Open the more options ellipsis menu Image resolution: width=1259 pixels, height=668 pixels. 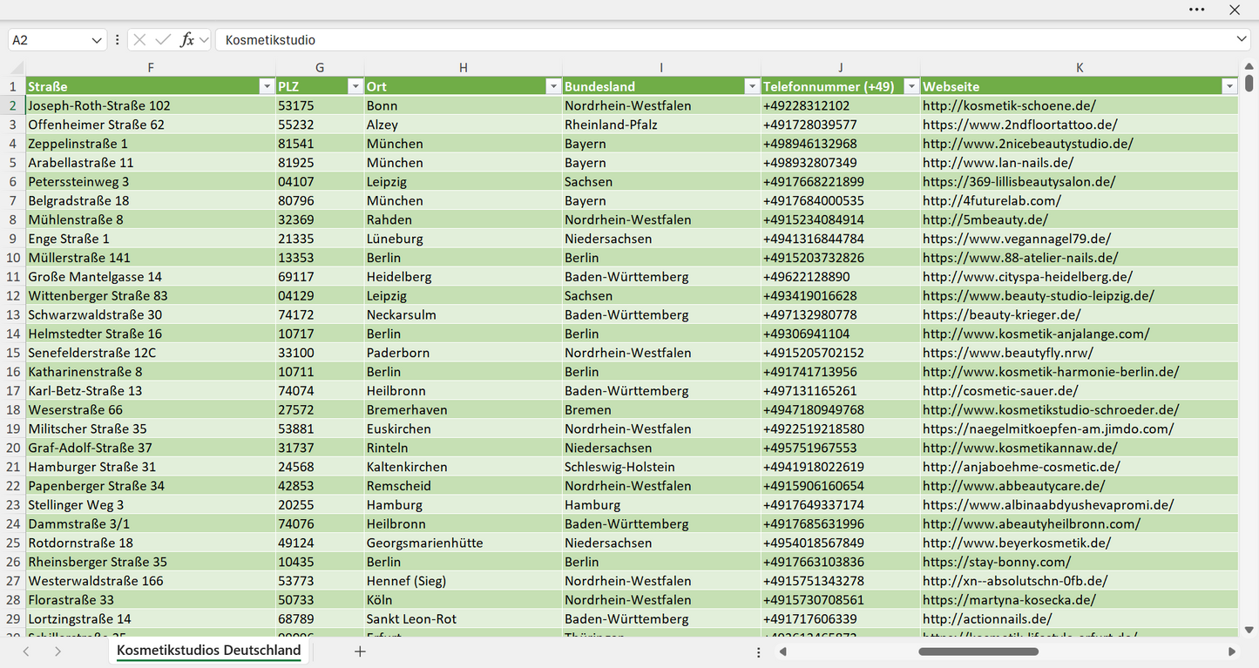pyautogui.click(x=1197, y=10)
